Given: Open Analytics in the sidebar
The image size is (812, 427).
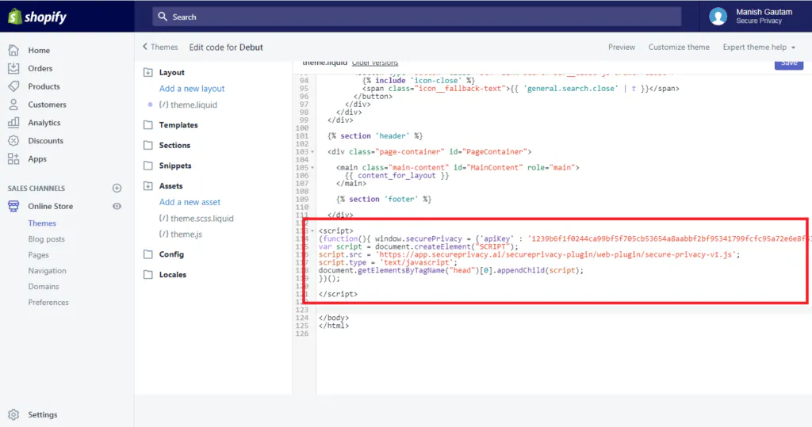Looking at the screenshot, I should (x=44, y=123).
